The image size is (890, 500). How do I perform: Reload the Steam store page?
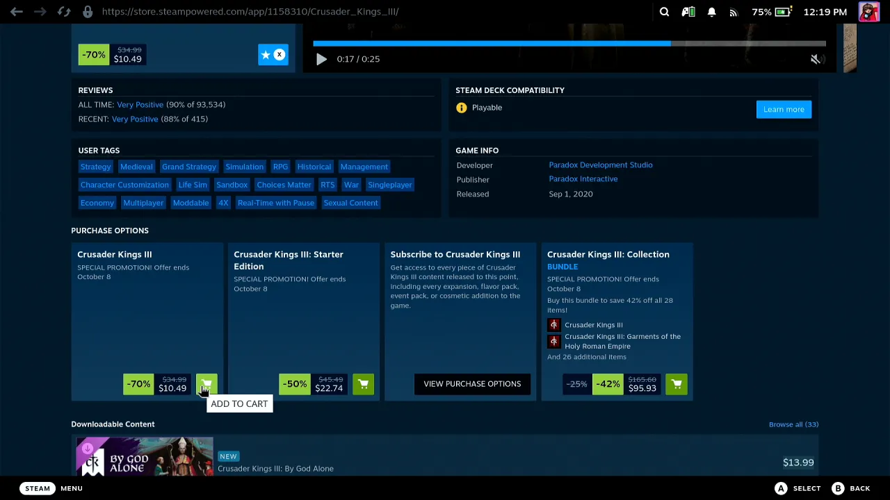[64, 12]
